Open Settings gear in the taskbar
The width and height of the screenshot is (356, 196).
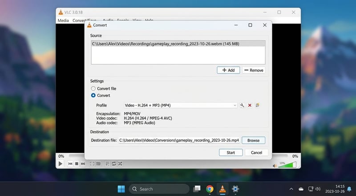tap(235, 189)
